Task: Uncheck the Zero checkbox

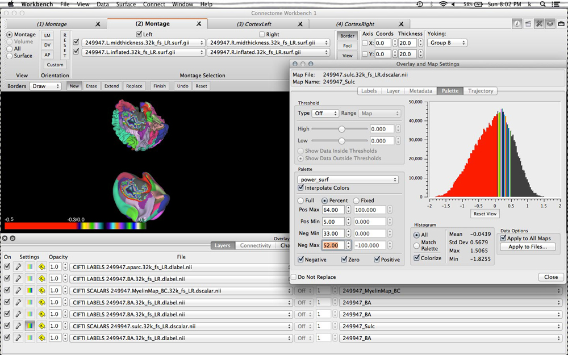Action: (x=344, y=260)
